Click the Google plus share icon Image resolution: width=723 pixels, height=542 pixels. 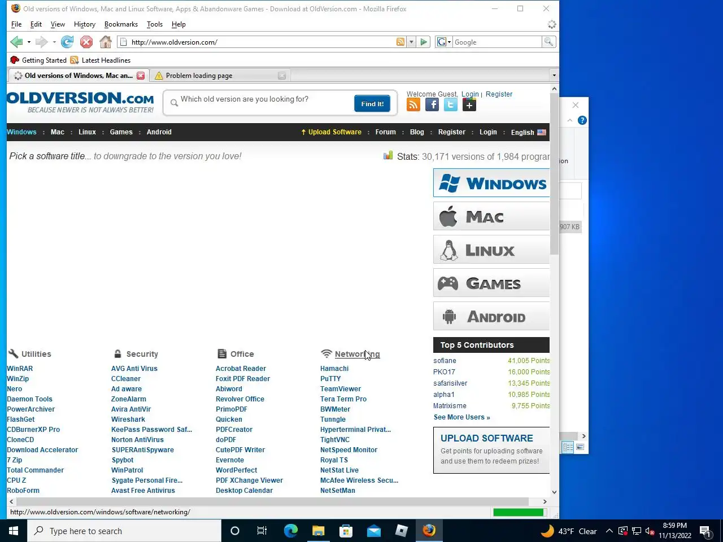[469, 104]
